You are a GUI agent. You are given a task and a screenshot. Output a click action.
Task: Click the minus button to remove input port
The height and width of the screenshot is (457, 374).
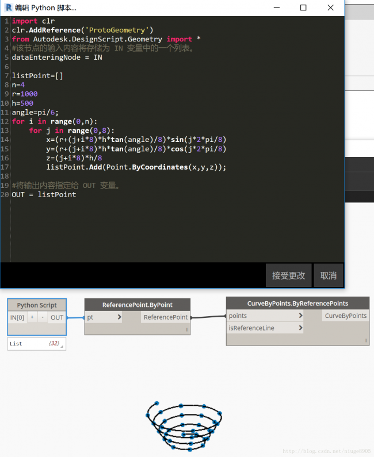42,317
